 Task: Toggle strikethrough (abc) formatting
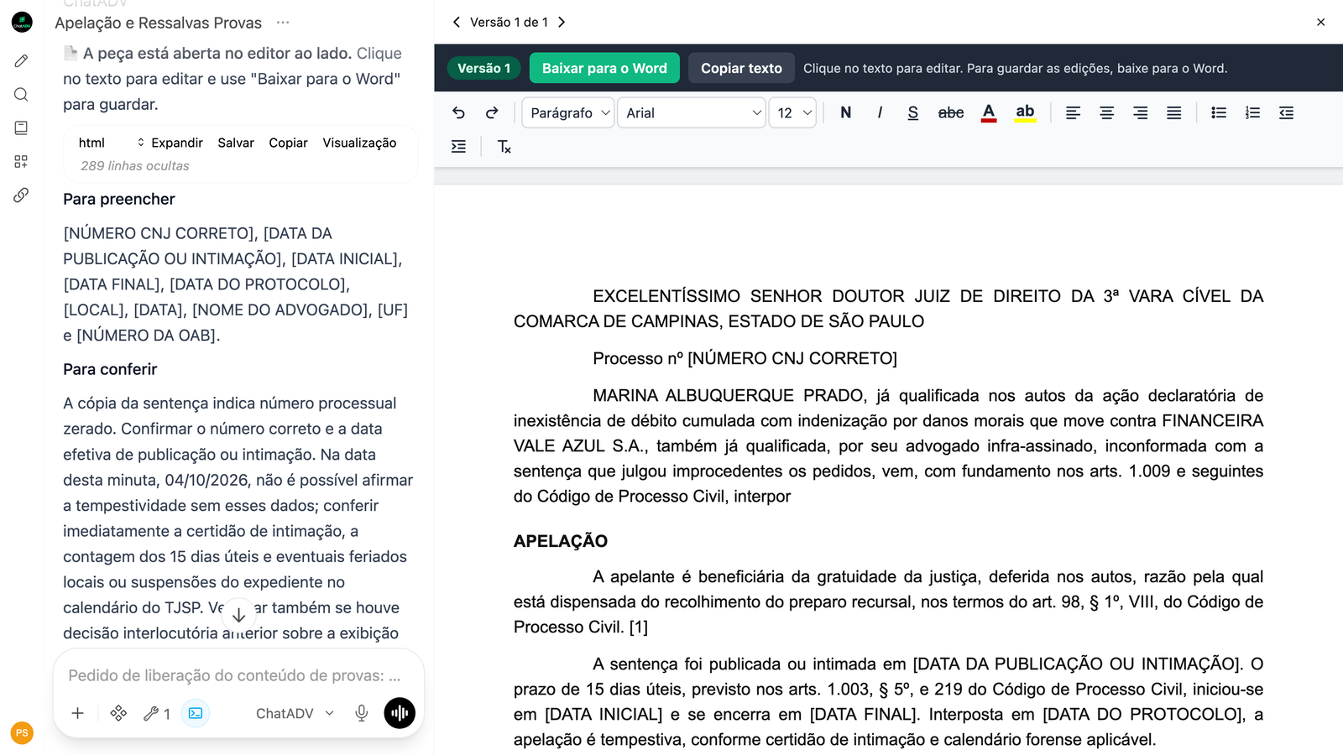(x=951, y=112)
